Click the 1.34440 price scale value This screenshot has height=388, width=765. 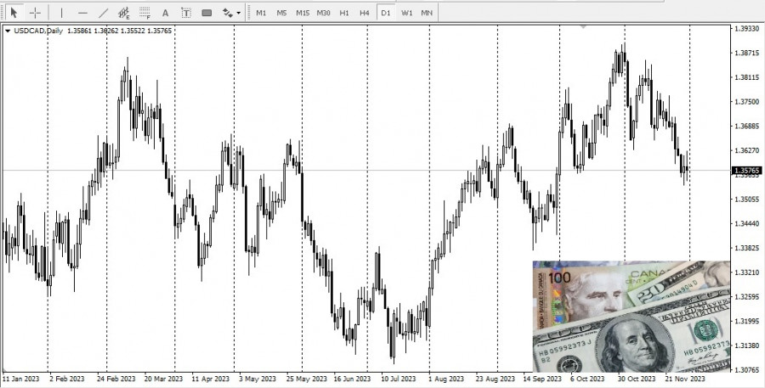[x=746, y=223]
